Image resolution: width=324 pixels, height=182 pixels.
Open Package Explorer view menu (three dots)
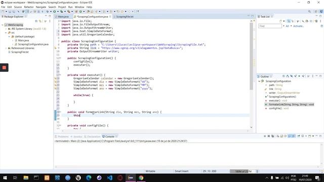[x=50, y=21]
